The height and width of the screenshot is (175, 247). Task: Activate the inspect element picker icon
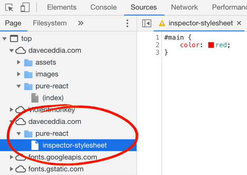tap(9, 8)
